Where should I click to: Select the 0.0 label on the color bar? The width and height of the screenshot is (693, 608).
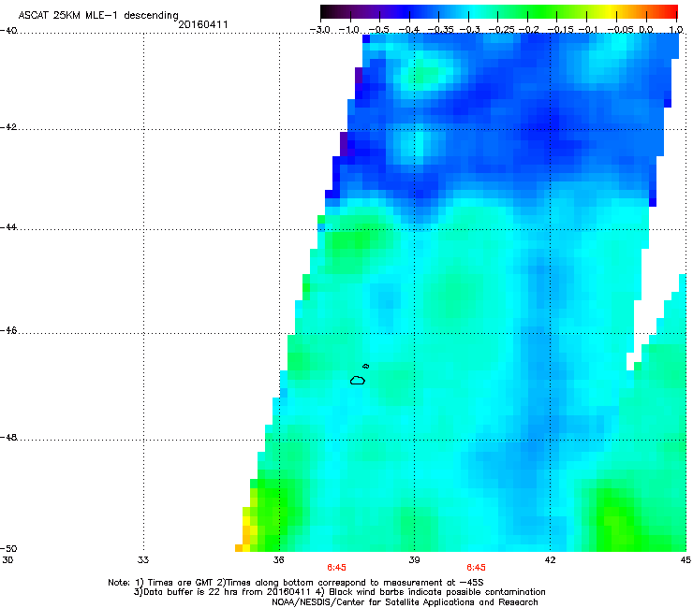coord(646,30)
